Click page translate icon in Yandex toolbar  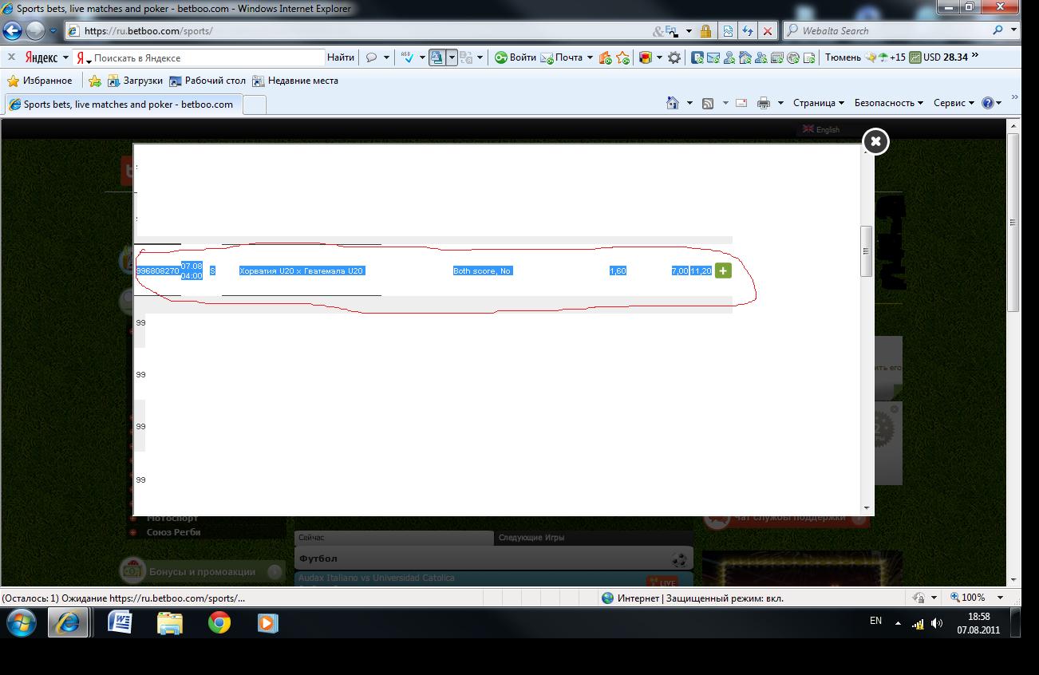point(437,57)
